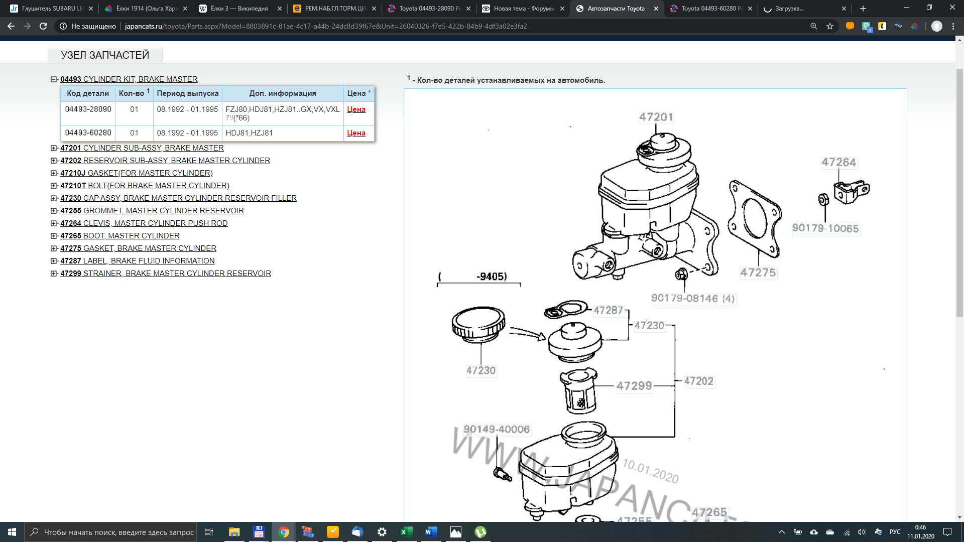Viewport: 964px width, 542px height.
Task: Open Chrome from the taskbar
Action: 284,532
